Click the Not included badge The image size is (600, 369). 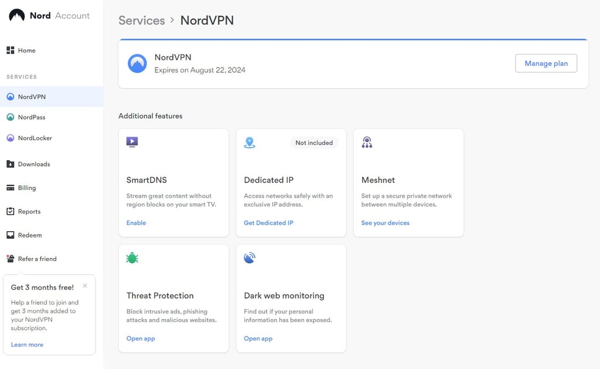pyautogui.click(x=314, y=143)
